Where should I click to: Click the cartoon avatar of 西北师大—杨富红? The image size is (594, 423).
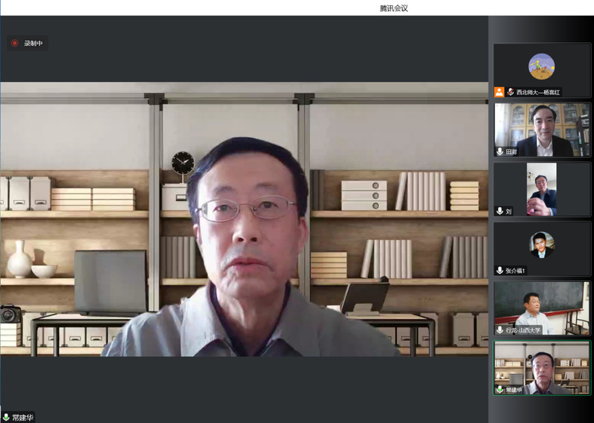point(541,66)
